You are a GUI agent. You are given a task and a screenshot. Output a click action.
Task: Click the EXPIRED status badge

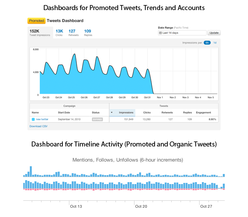coord(97,119)
